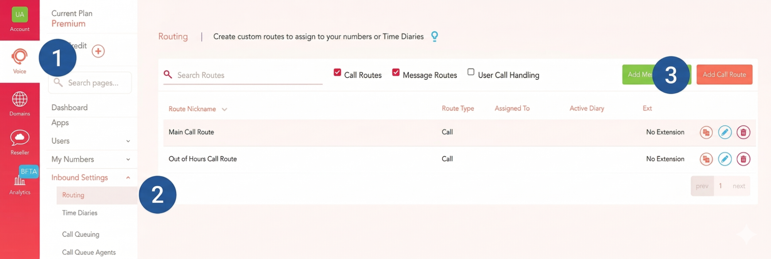The height and width of the screenshot is (259, 771).
Task: Enable the User Call Handling checkbox
Action: pos(471,72)
